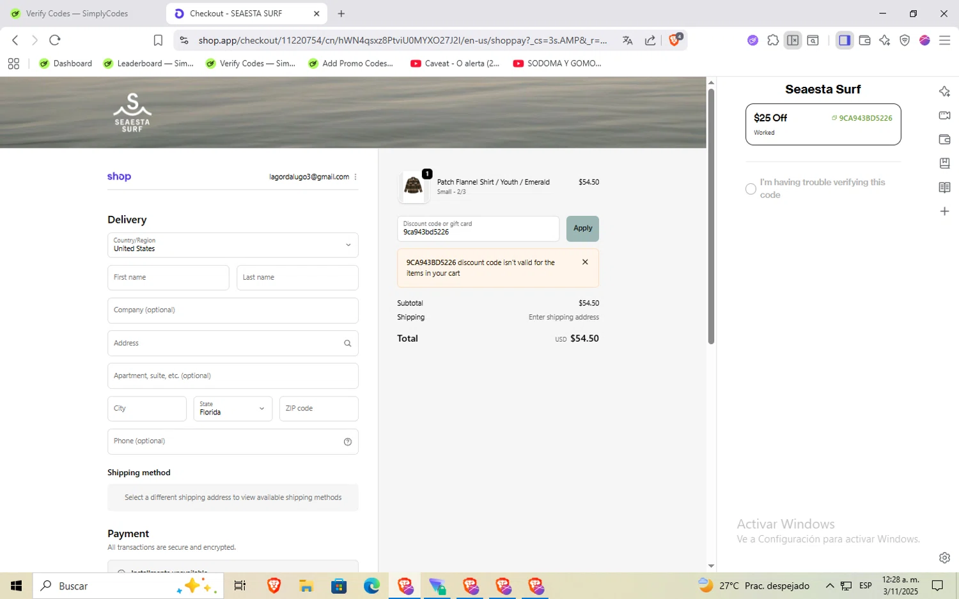Viewport: 959px width, 599px height.
Task: Open the SODOMA Y GOMO... bookmark
Action: 557,63
